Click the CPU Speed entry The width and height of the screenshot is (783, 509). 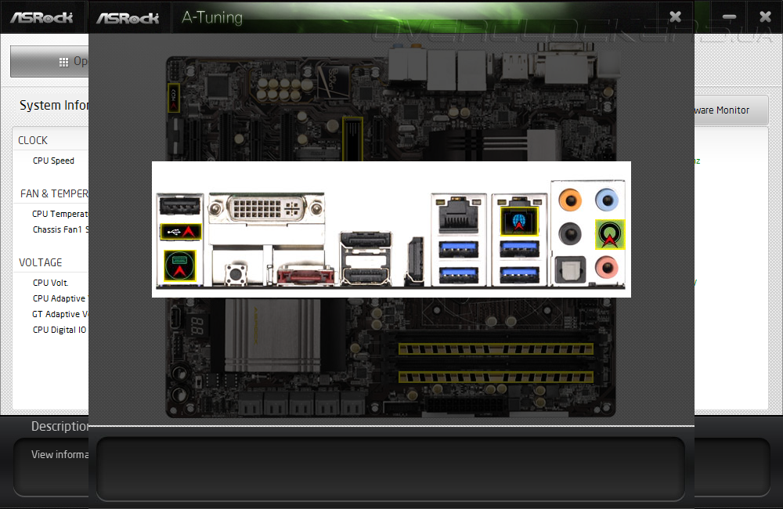pyautogui.click(x=53, y=161)
